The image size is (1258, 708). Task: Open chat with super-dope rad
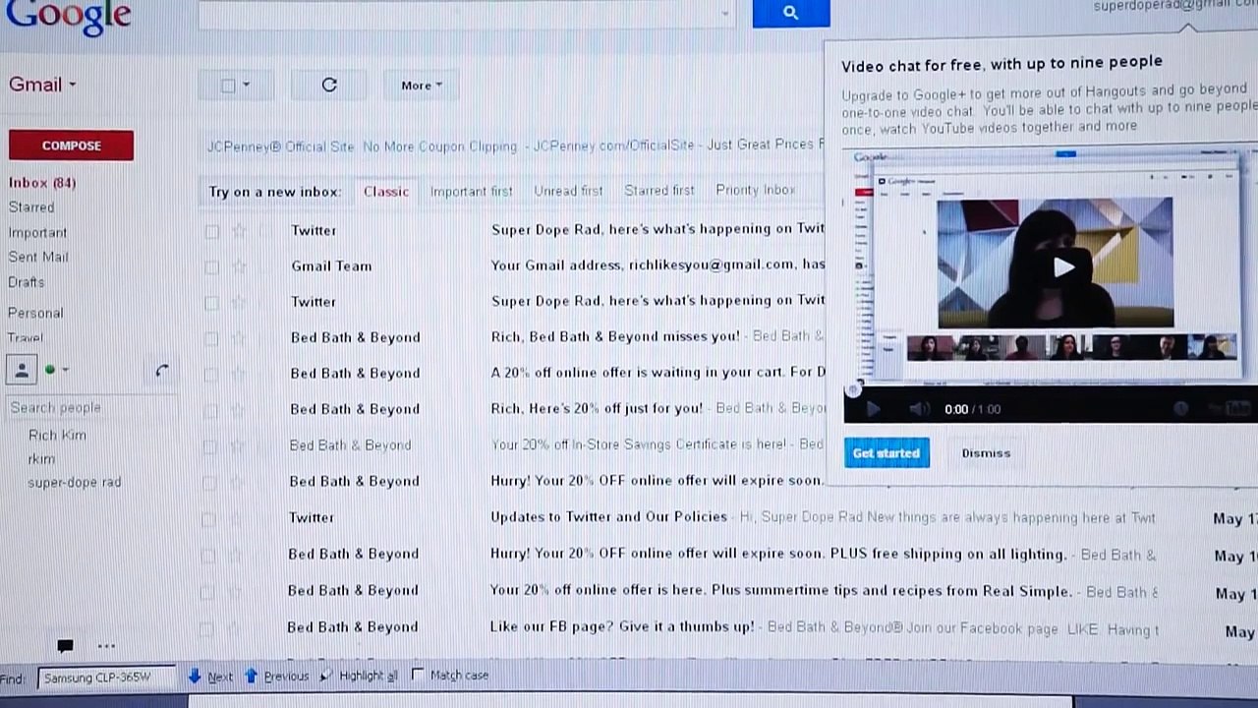tap(75, 483)
